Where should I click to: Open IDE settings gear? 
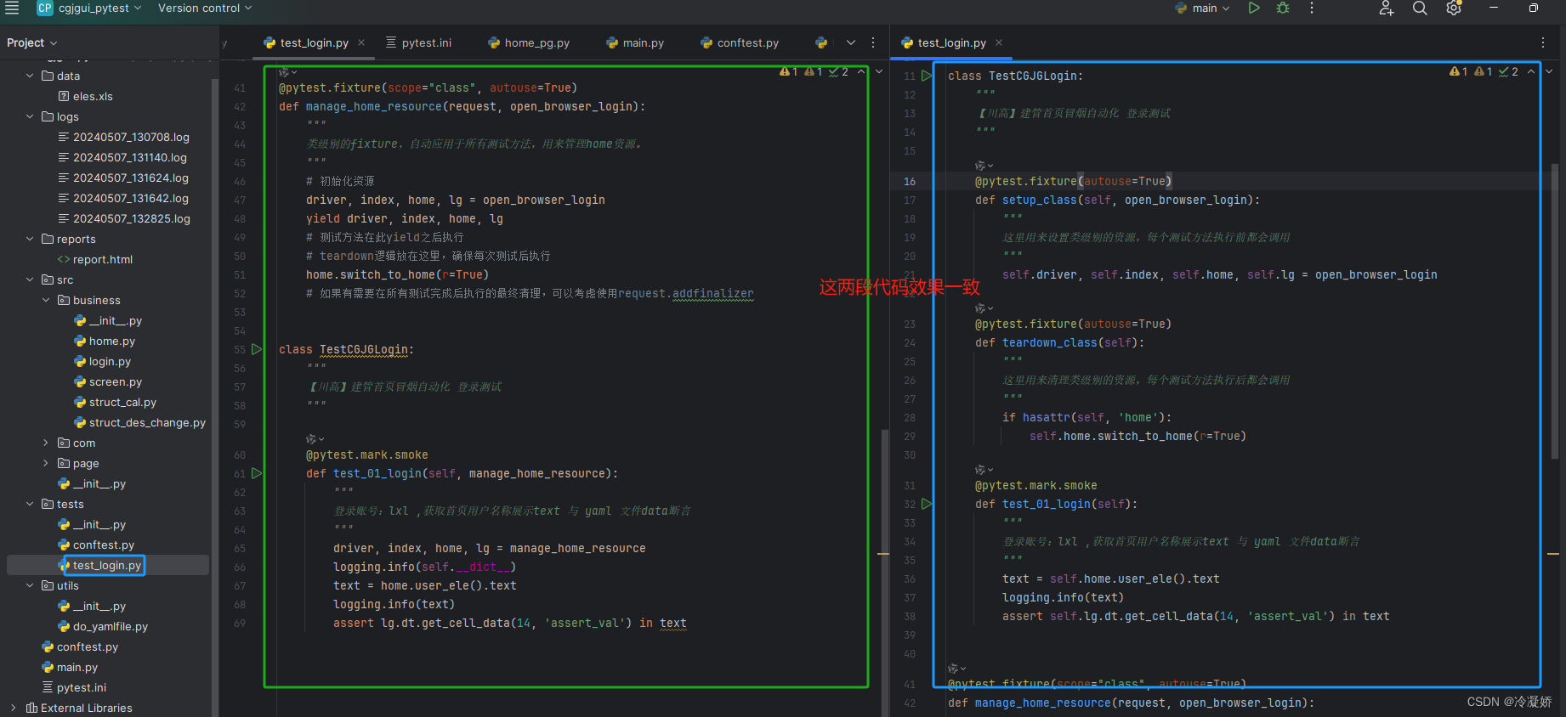[x=1454, y=8]
